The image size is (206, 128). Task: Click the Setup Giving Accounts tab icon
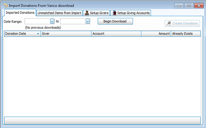click(x=114, y=13)
